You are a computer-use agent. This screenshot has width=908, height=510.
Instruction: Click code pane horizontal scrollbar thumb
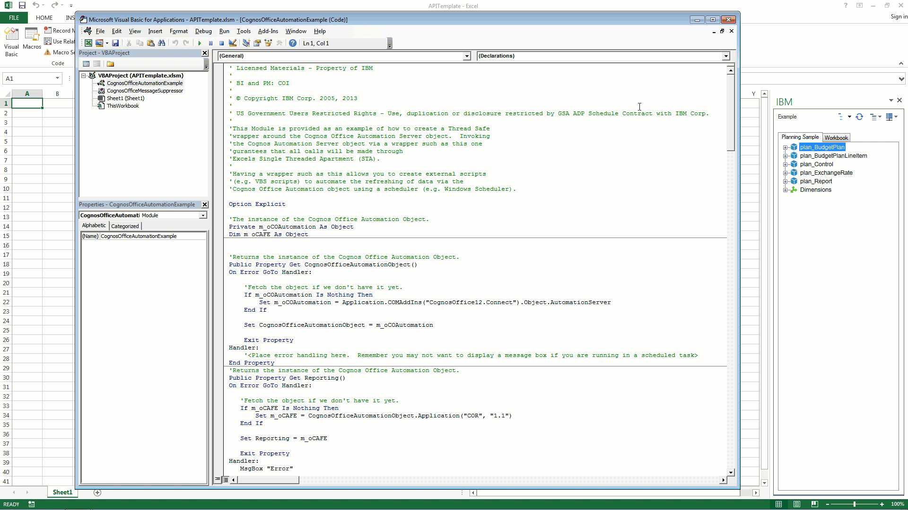coord(268,480)
